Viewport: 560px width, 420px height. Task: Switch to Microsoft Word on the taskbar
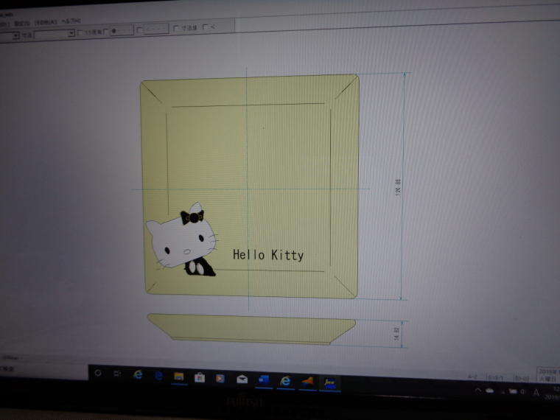(264, 380)
